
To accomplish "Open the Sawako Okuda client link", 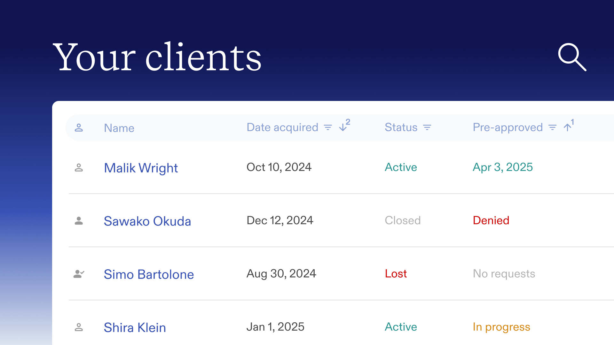I will (x=147, y=221).
